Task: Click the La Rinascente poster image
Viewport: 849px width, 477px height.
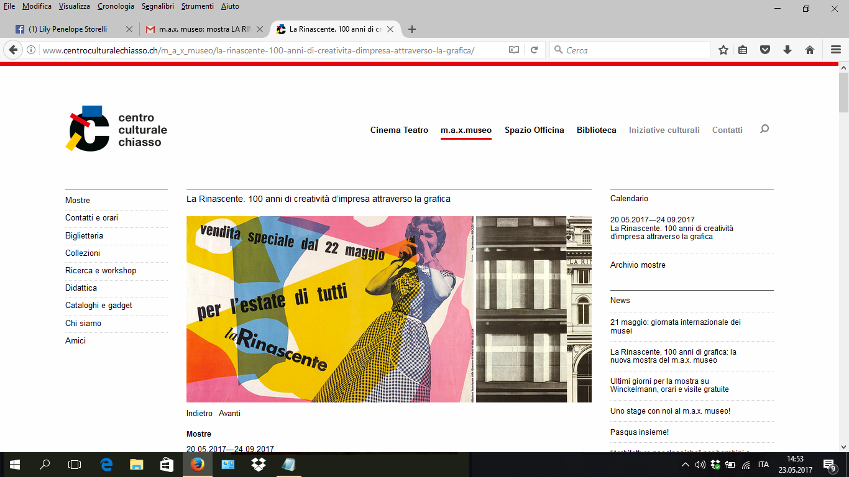Action: click(x=330, y=309)
